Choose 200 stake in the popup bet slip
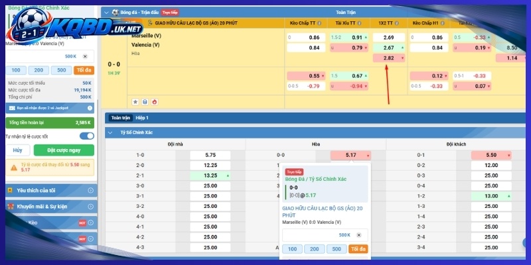 pos(314,249)
